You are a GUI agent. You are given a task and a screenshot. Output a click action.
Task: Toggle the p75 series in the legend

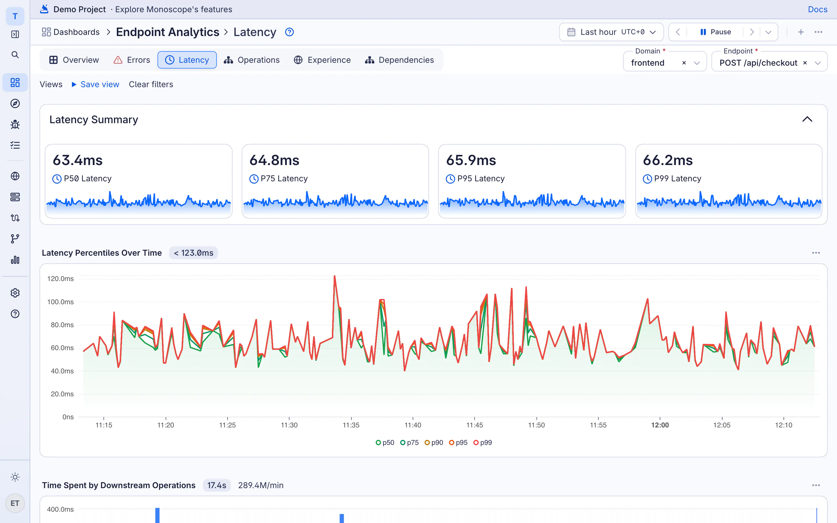tap(409, 443)
